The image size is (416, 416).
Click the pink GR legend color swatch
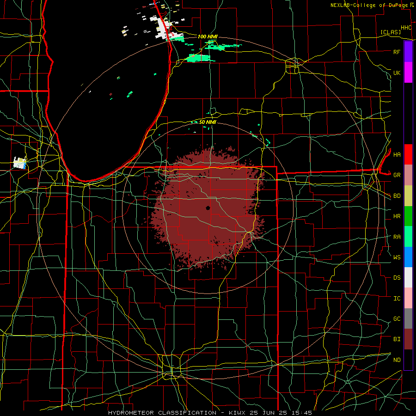pyautogui.click(x=408, y=175)
